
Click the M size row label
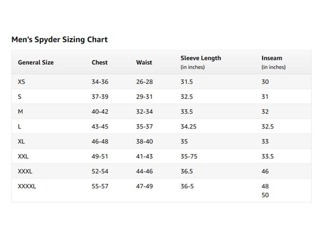click(21, 112)
